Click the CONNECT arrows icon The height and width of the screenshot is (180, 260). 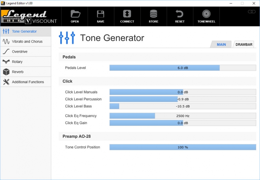(x=127, y=14)
